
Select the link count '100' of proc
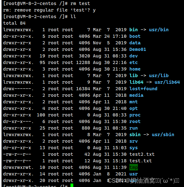click(41, 115)
